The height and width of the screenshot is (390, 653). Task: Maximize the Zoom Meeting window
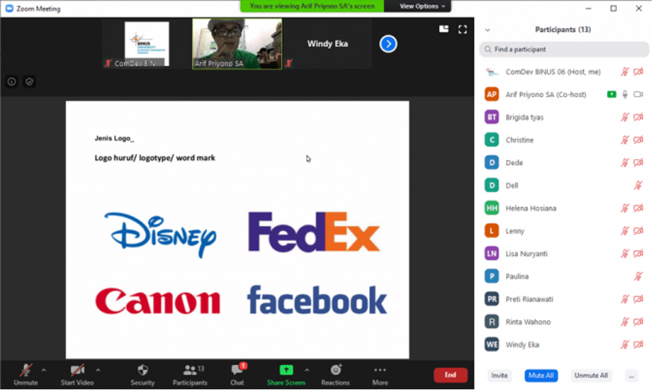coord(614,8)
